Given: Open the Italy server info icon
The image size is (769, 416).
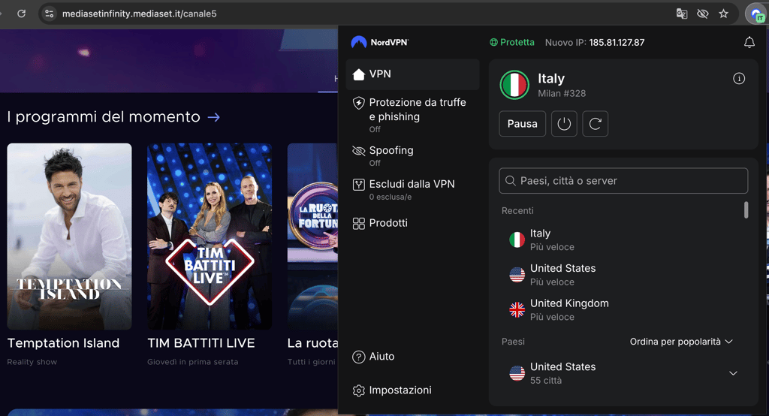Looking at the screenshot, I should [739, 79].
